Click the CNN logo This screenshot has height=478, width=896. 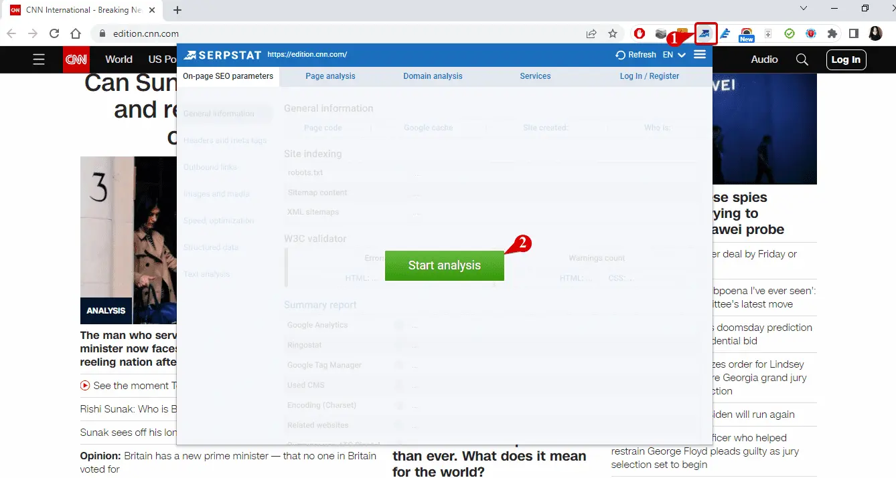[x=76, y=59]
